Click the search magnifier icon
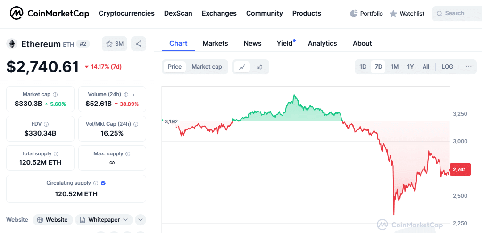Image resolution: width=482 pixels, height=233 pixels. 439,14
